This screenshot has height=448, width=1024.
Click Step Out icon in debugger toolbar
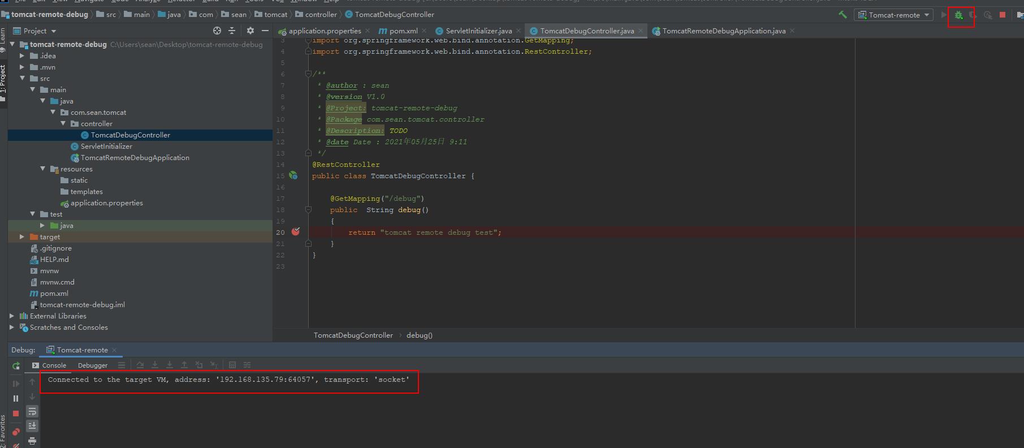pyautogui.click(x=184, y=365)
